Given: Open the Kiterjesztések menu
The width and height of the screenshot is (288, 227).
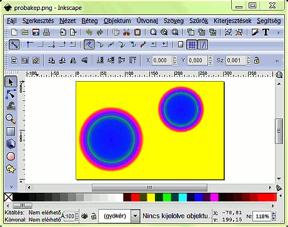Looking at the screenshot, I should 232,21.
